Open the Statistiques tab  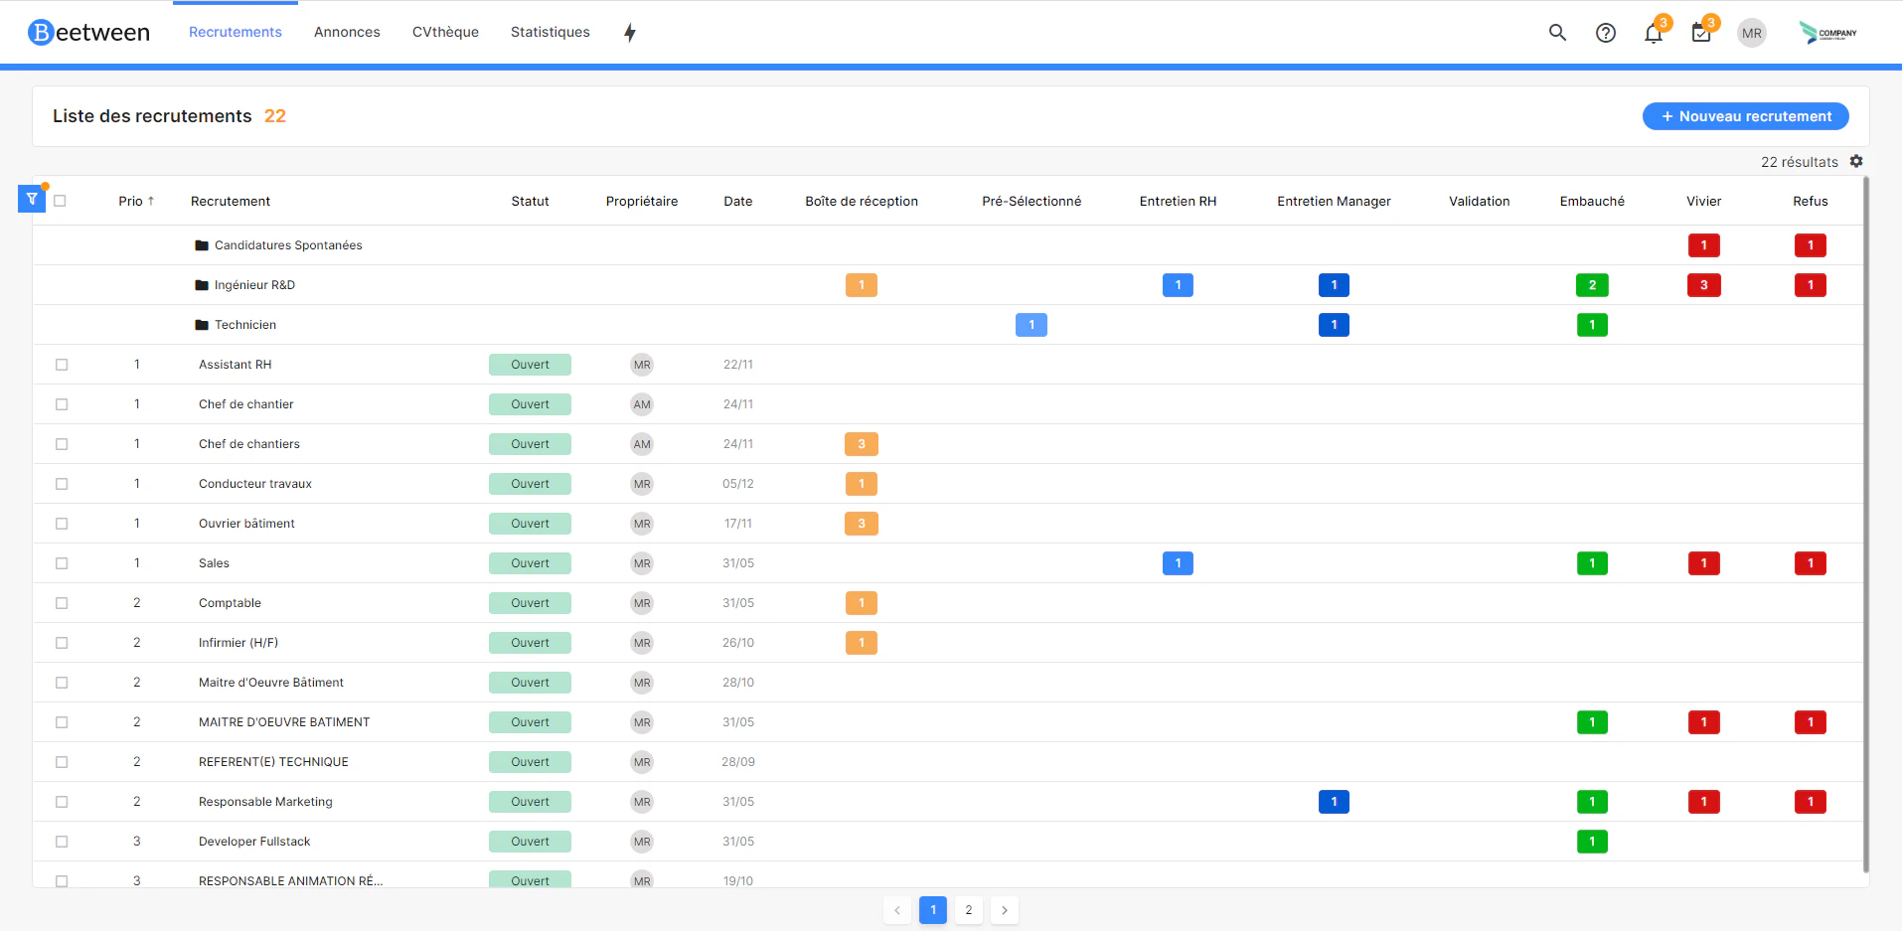pos(551,32)
